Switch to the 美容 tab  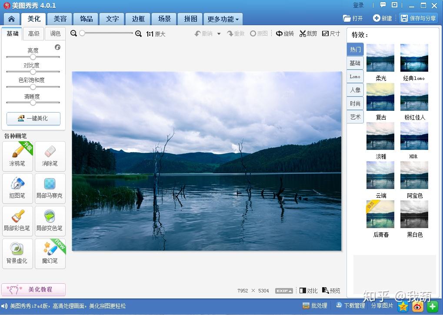pos(60,19)
